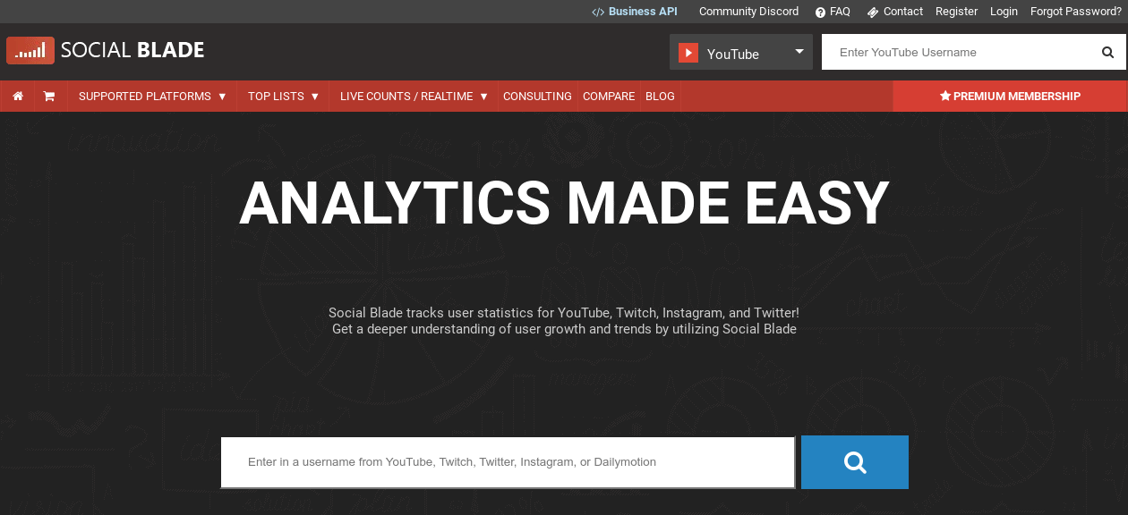Click the code brackets icon beside Business API

point(597,11)
